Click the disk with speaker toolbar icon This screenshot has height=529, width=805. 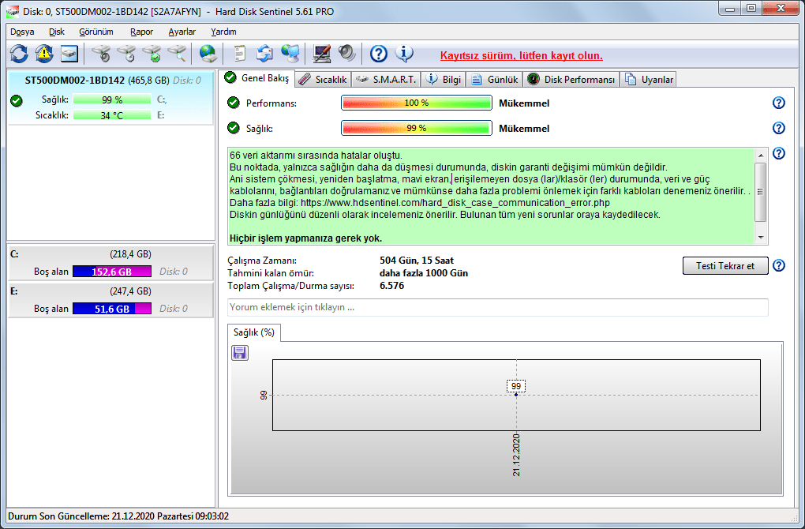pos(101,54)
